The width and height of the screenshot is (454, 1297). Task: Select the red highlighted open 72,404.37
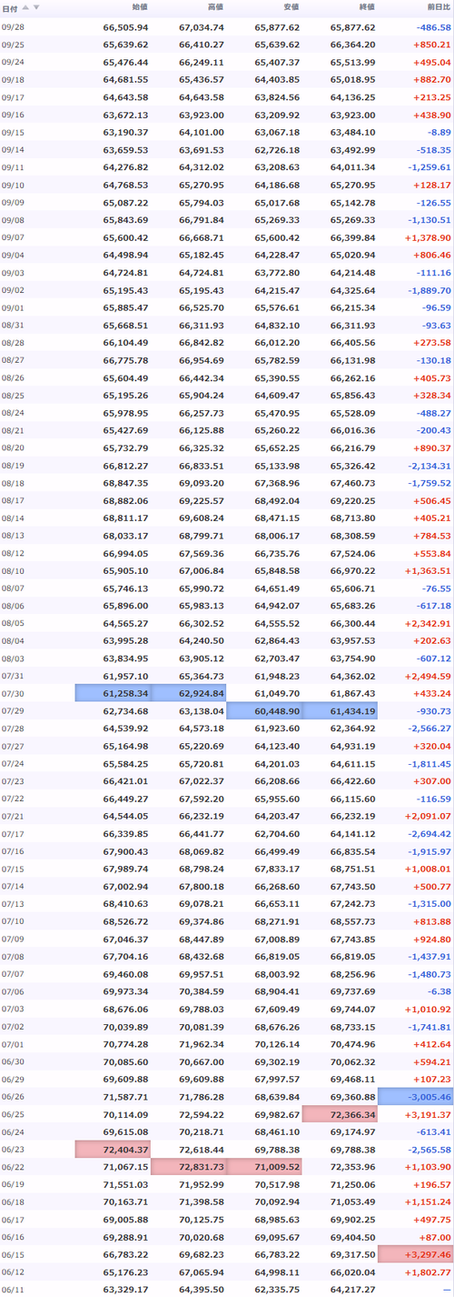[x=113, y=1150]
